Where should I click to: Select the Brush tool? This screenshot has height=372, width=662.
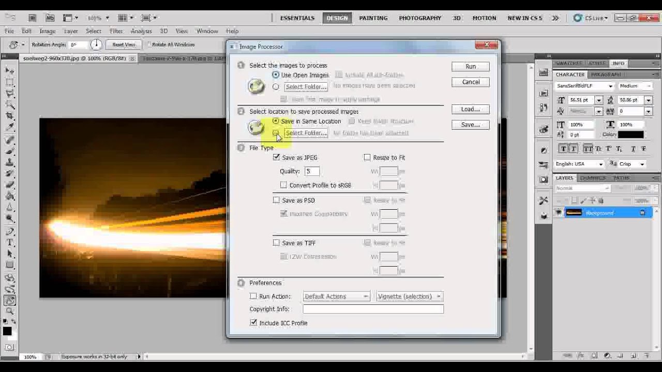point(9,151)
